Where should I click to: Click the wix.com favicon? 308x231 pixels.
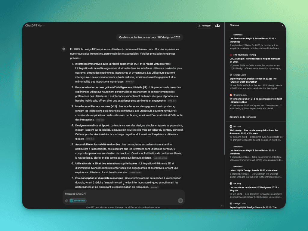pos(231,126)
